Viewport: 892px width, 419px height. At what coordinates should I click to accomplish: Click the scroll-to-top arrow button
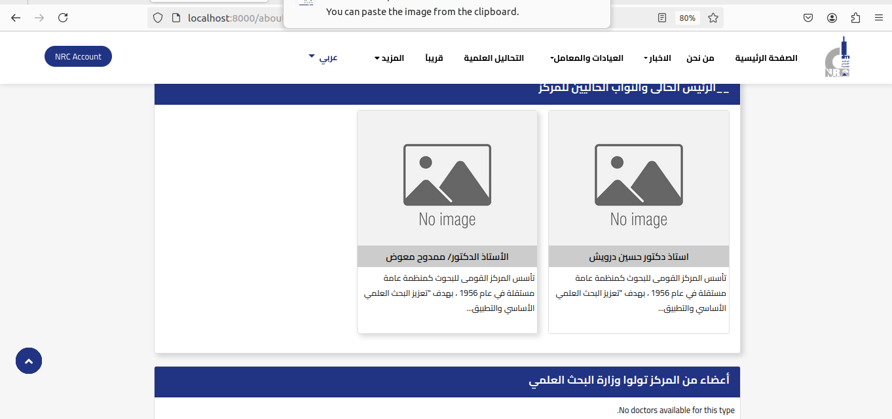29,361
